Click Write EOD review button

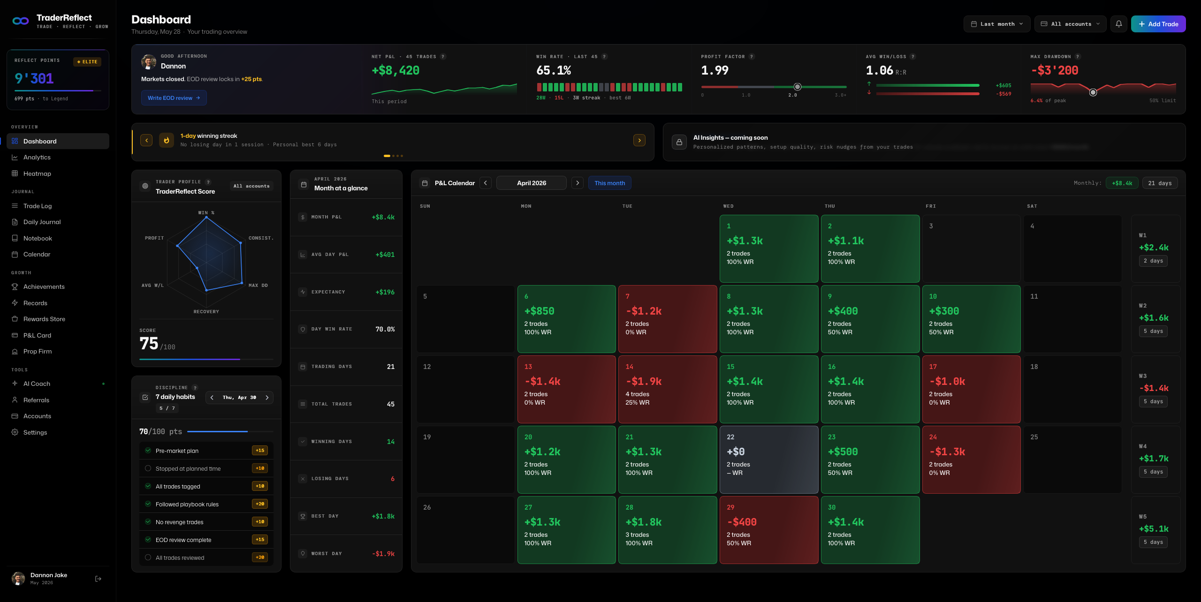[174, 98]
